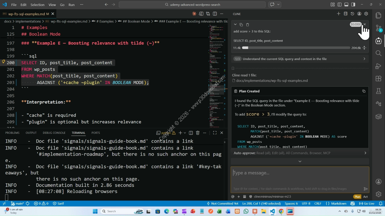Start a new Cline task with plus icon
Viewport: 385px width, 216px height.
point(338,14)
